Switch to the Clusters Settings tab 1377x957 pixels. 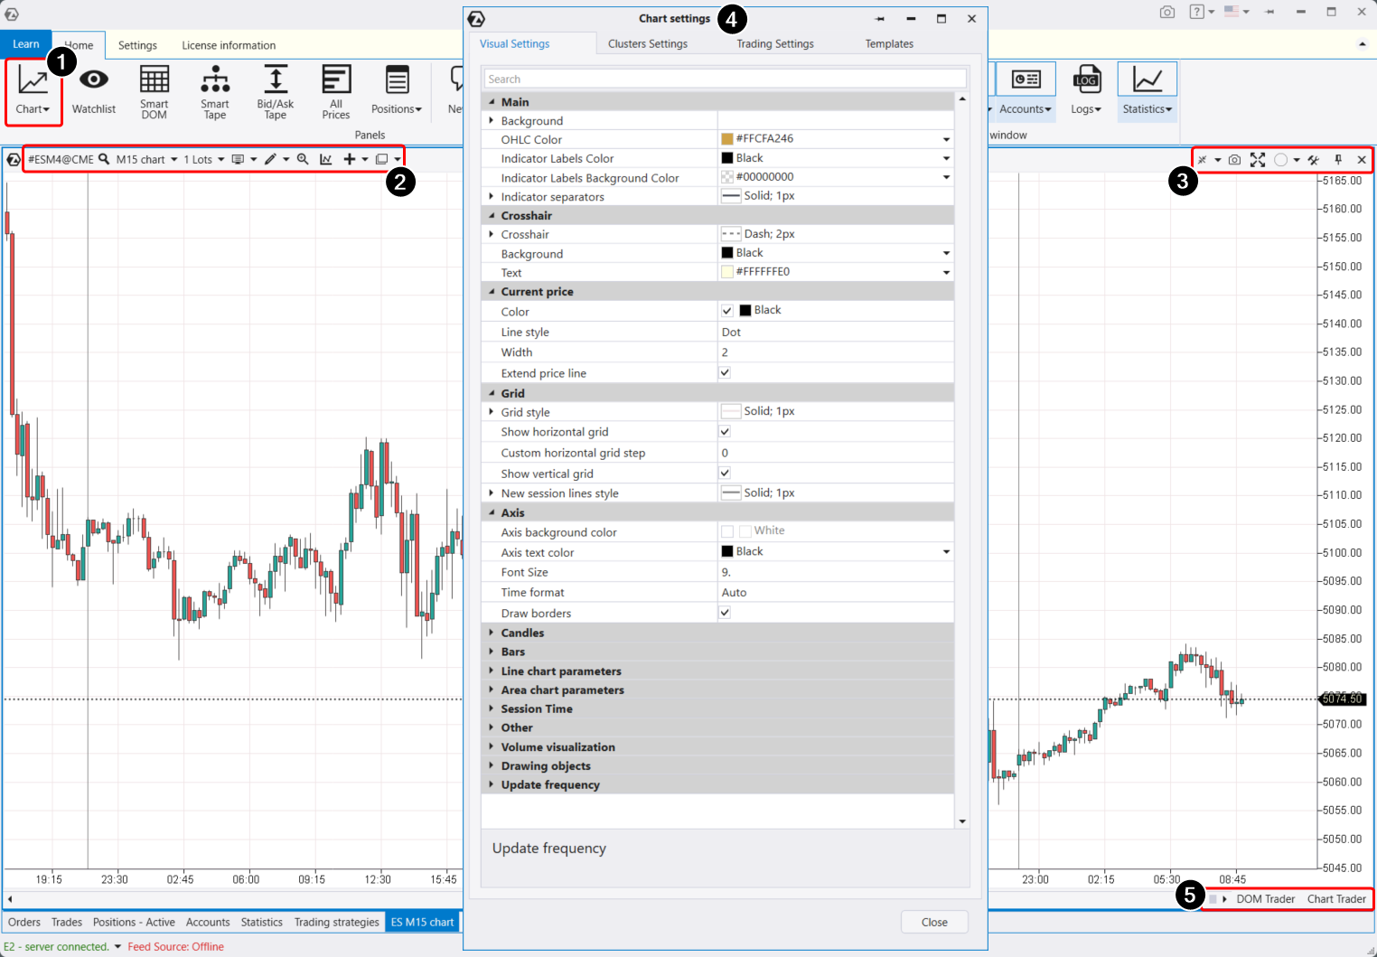(647, 43)
